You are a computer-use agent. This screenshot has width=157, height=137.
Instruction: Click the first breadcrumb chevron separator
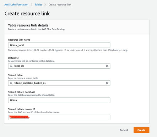(x=31, y=5)
